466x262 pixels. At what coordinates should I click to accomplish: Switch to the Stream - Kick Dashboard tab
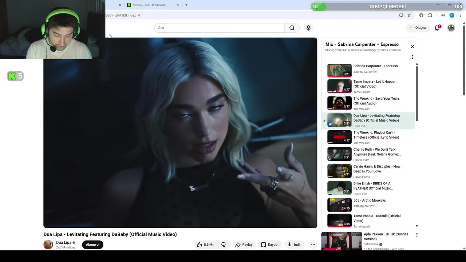tap(149, 5)
